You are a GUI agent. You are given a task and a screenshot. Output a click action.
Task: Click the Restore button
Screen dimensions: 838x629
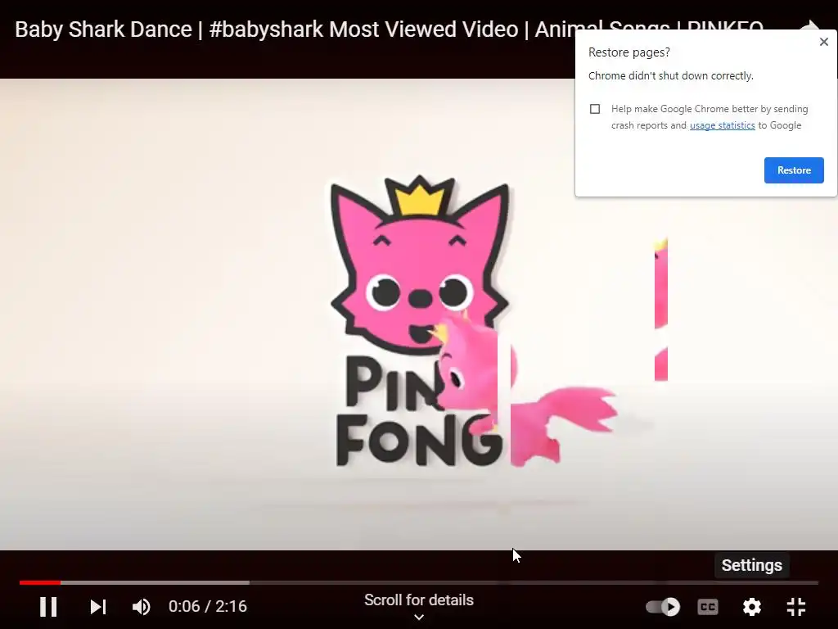pyautogui.click(x=794, y=170)
